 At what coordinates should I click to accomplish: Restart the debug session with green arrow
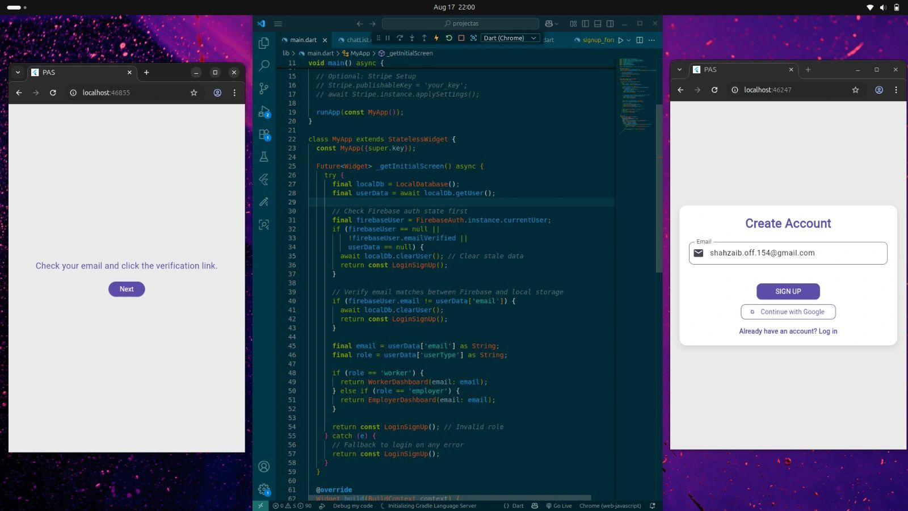[x=449, y=38]
